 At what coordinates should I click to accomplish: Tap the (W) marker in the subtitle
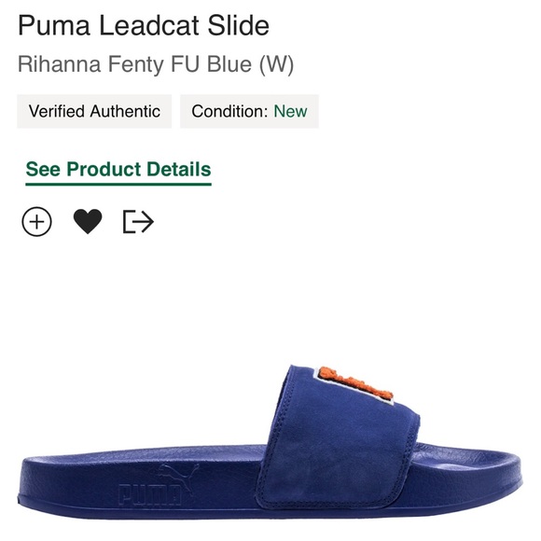pyautogui.click(x=276, y=64)
